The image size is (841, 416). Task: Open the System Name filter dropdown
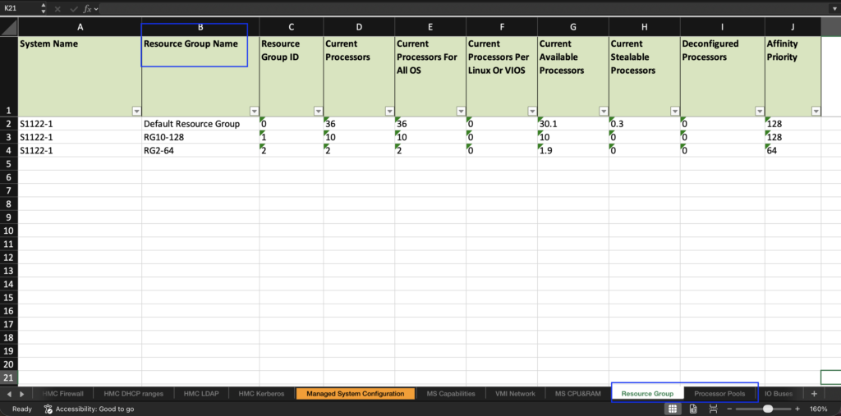(x=135, y=111)
